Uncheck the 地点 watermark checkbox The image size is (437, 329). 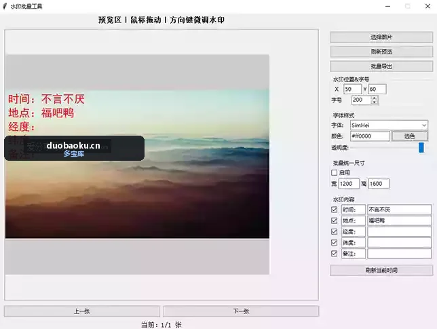point(334,220)
